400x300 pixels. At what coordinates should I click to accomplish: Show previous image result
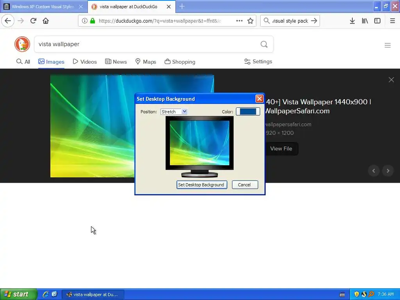(374, 171)
